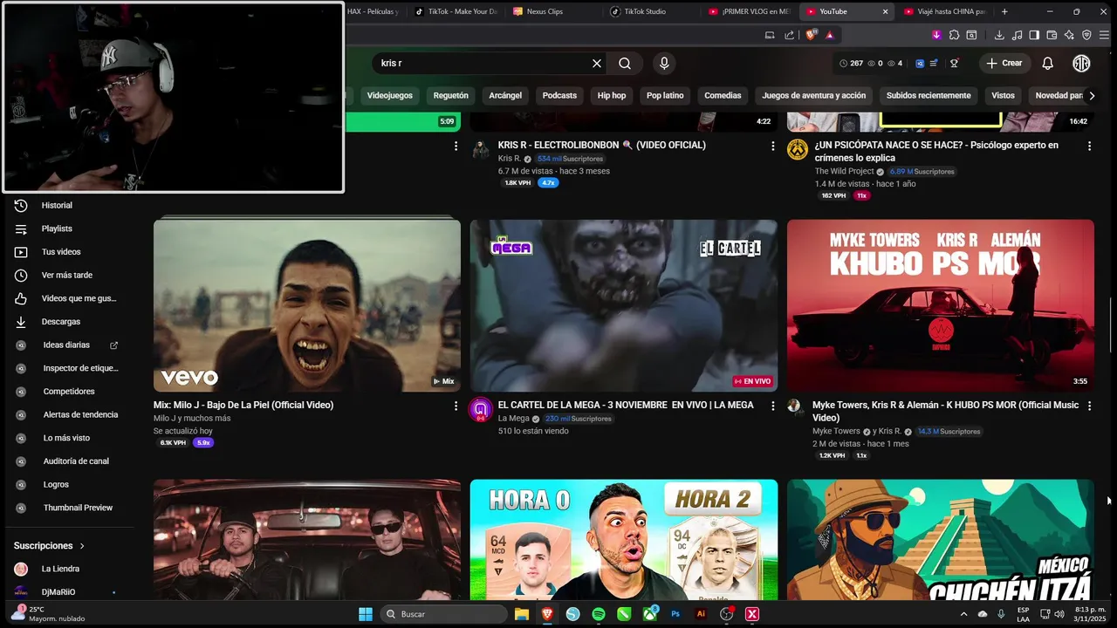Viewport: 1117px width, 628px height.
Task: Select the Reguetón filter chip
Action: point(451,96)
